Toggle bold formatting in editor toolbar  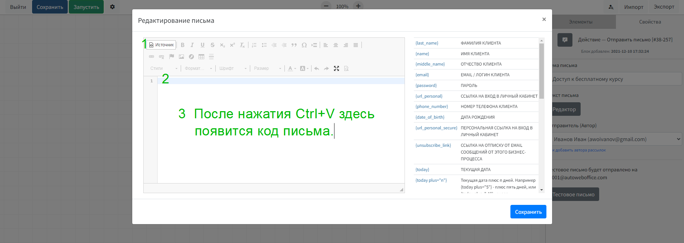182,45
